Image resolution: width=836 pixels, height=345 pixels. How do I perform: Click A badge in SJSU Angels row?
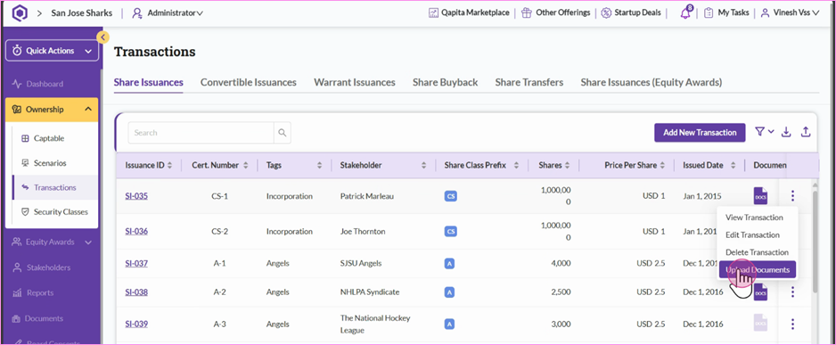[x=449, y=263]
